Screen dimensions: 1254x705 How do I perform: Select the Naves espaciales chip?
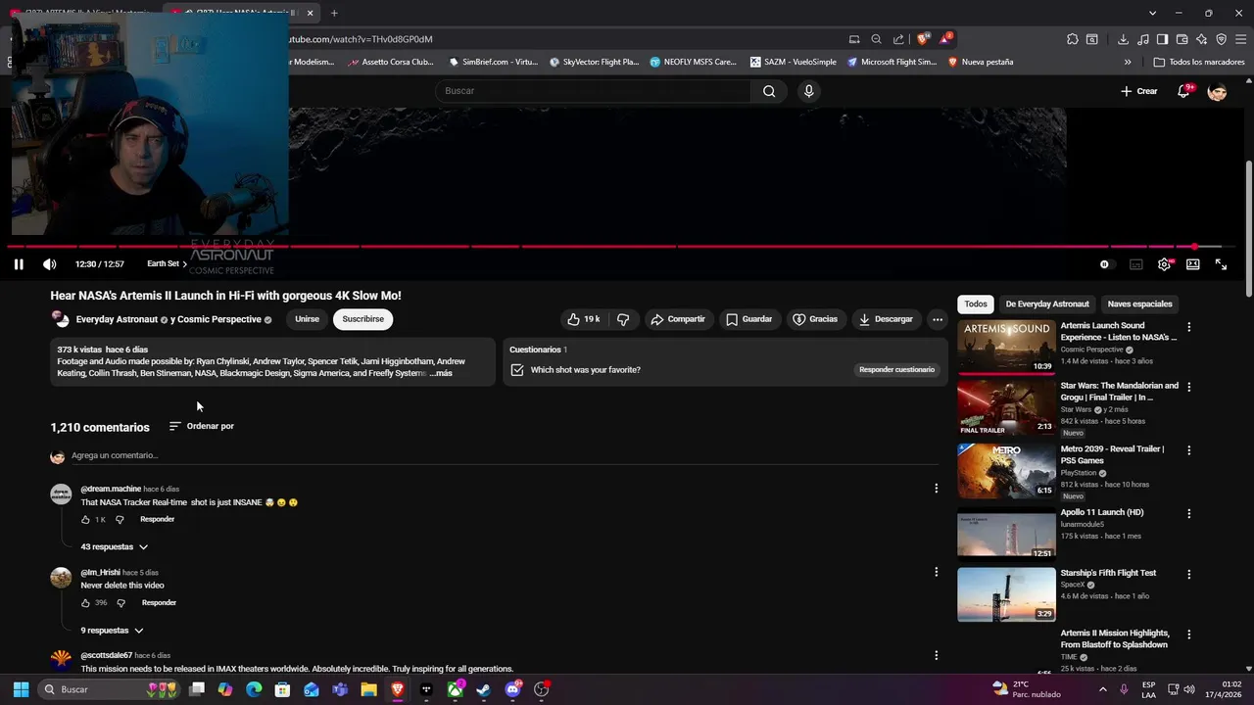[x=1139, y=304]
